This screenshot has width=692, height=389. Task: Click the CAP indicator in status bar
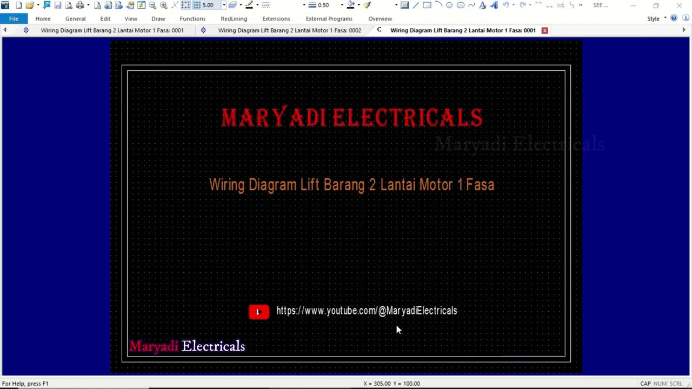coord(646,384)
